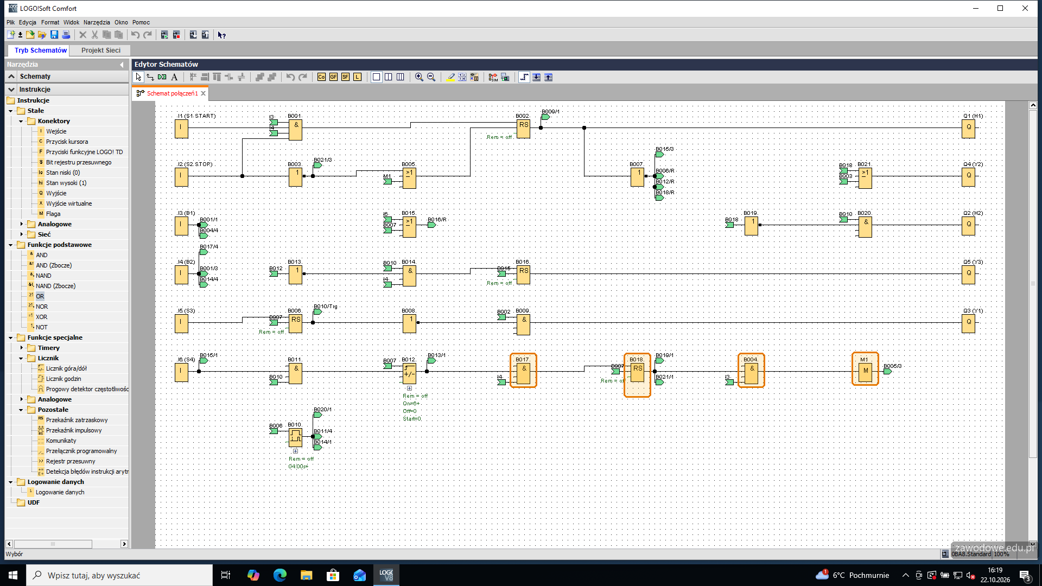This screenshot has width=1042, height=586.
Task: Expand the Timery tree folder
Action: pyautogui.click(x=21, y=348)
